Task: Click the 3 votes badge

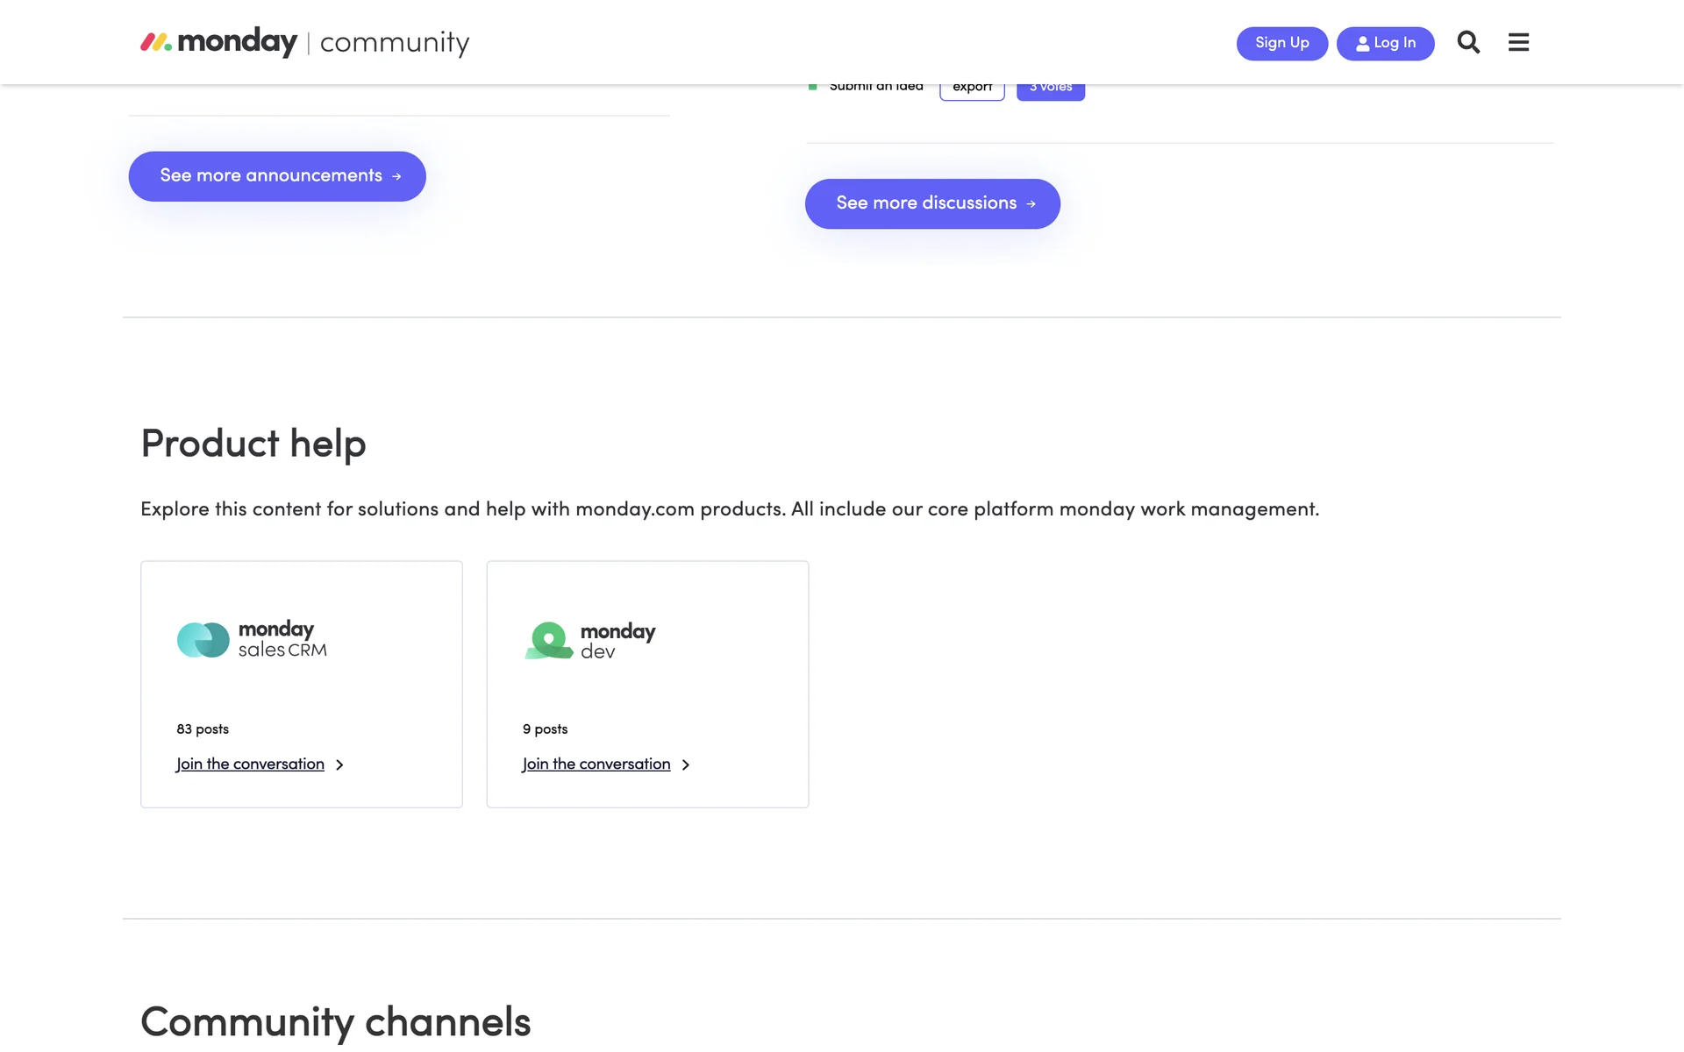Action: tap(1051, 91)
